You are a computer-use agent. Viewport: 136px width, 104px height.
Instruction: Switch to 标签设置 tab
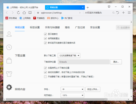[x=35, y=27]
